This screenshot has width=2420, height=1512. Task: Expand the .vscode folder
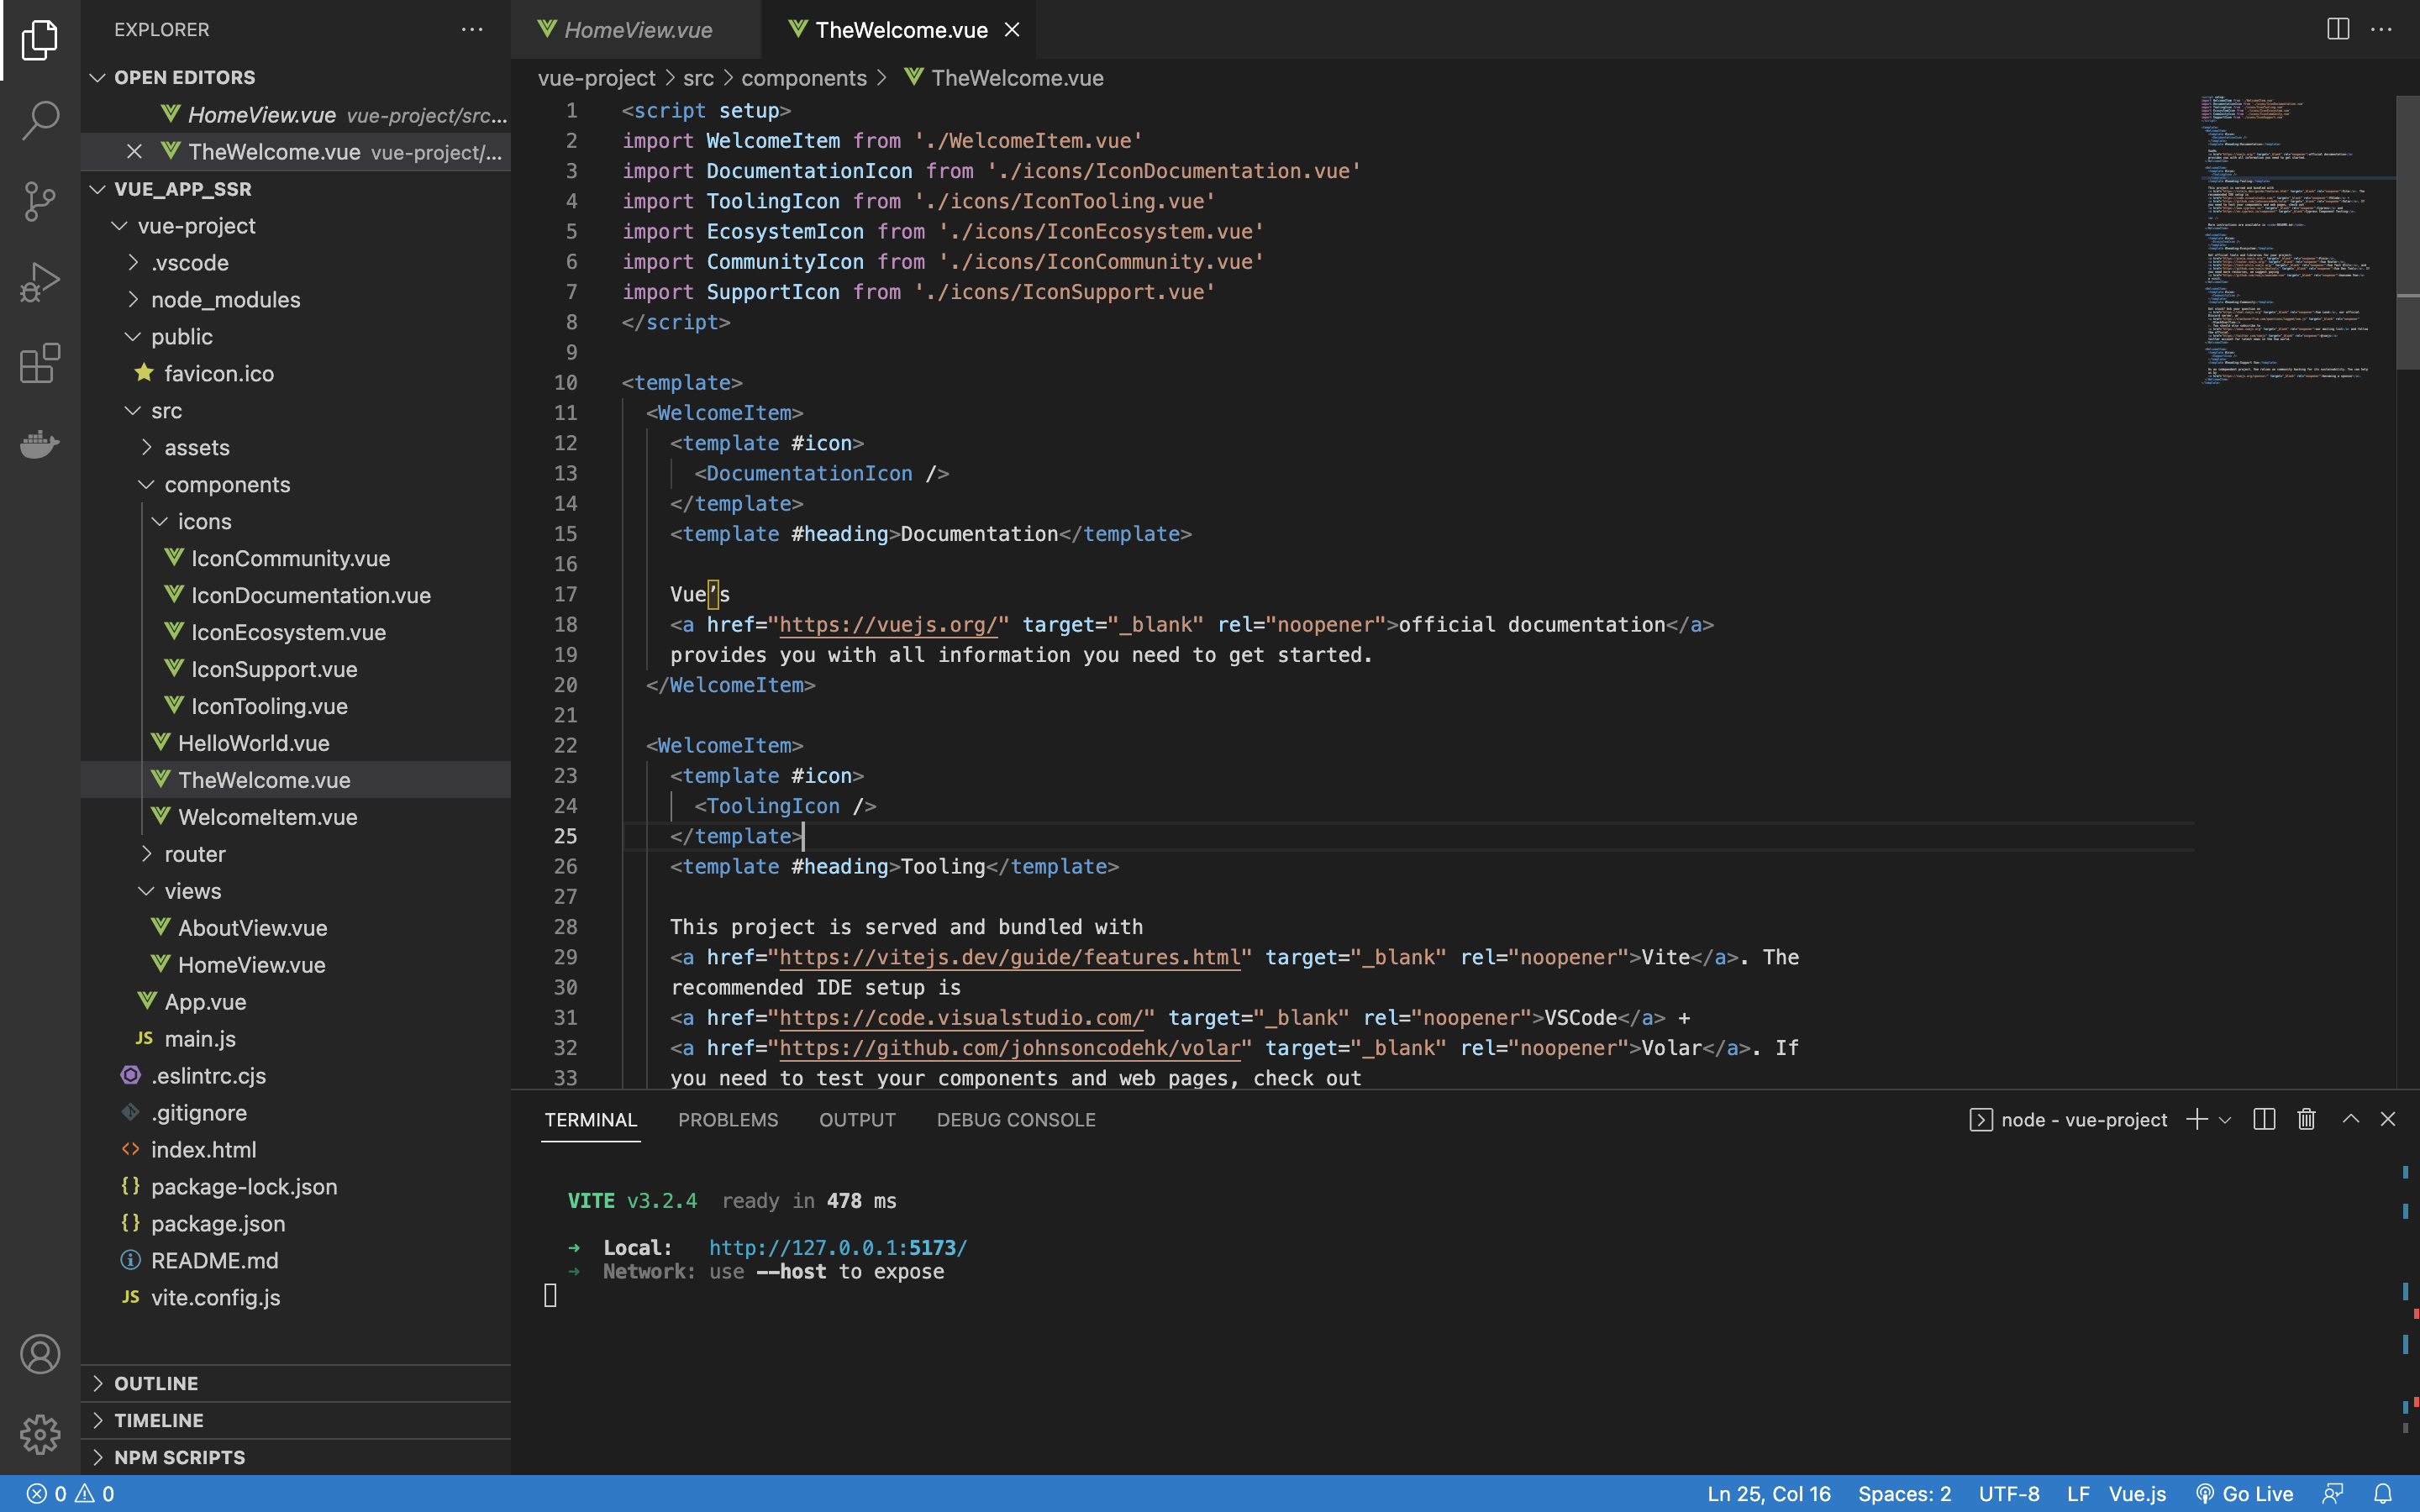click(x=296, y=263)
